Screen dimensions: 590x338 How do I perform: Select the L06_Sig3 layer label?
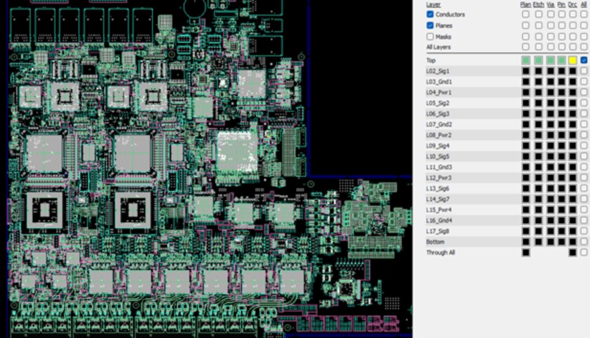(x=438, y=113)
